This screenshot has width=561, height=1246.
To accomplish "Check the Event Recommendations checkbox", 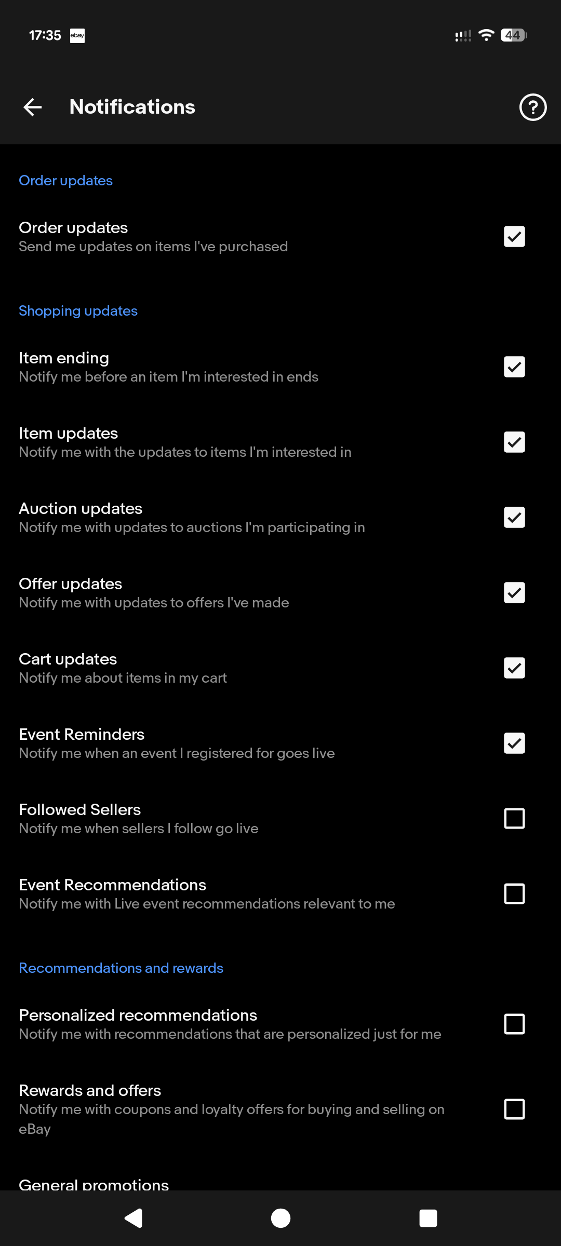I will click(x=514, y=894).
